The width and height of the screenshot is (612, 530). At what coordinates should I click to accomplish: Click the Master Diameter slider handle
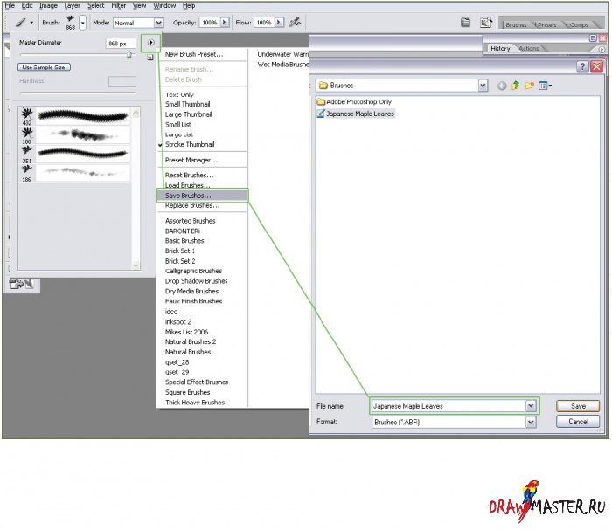[129, 54]
